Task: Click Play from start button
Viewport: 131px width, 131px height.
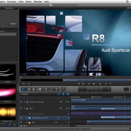Action: tap(89, 84)
